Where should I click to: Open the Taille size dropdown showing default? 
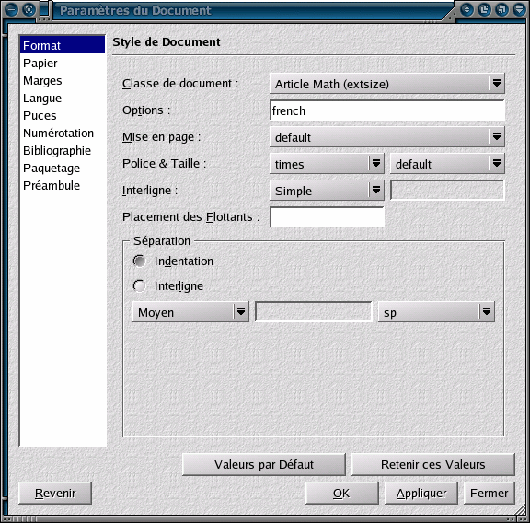[x=447, y=164]
